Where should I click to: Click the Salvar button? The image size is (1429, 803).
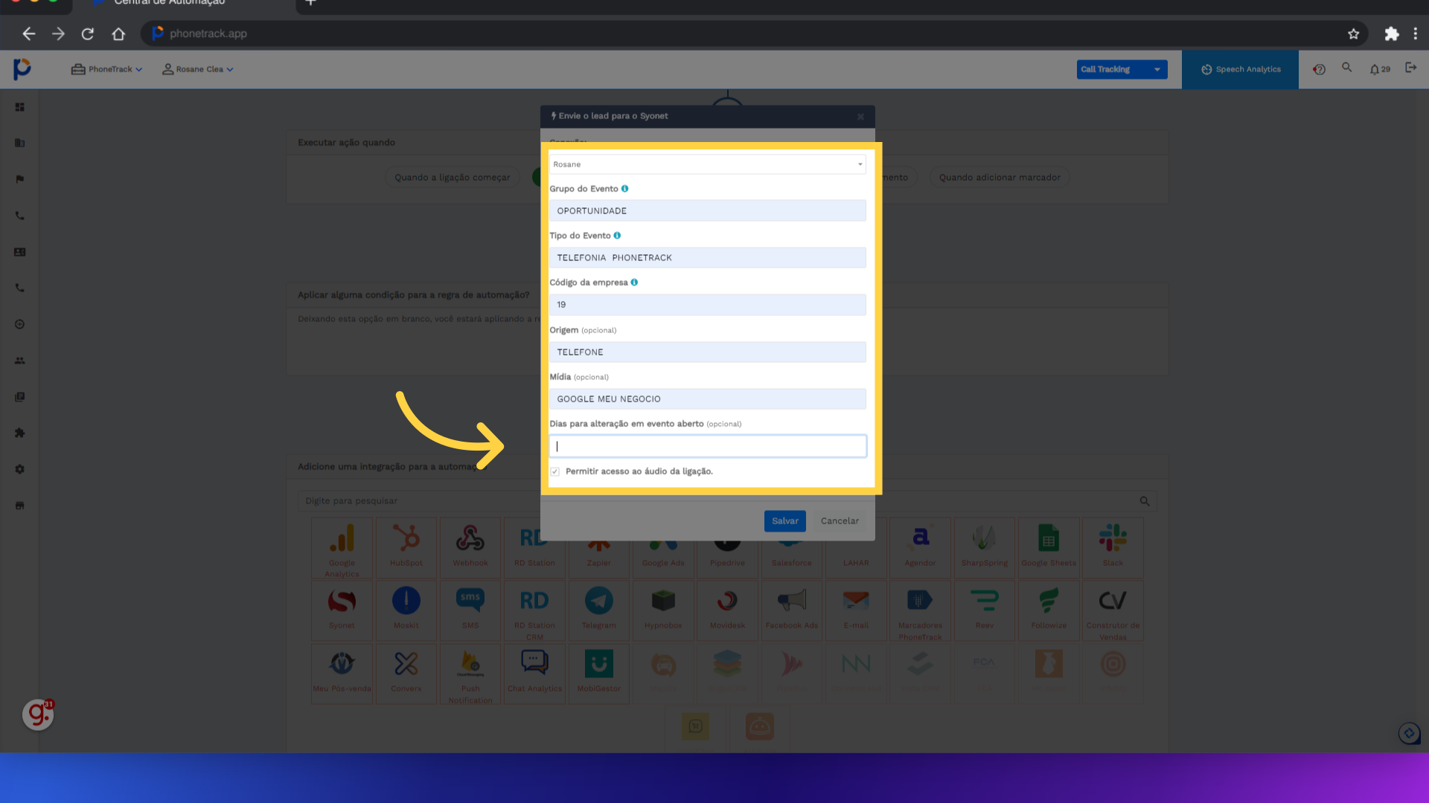[x=784, y=521]
